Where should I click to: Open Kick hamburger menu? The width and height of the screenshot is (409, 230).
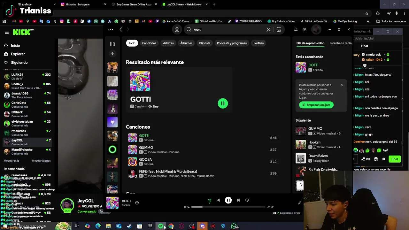point(7,32)
